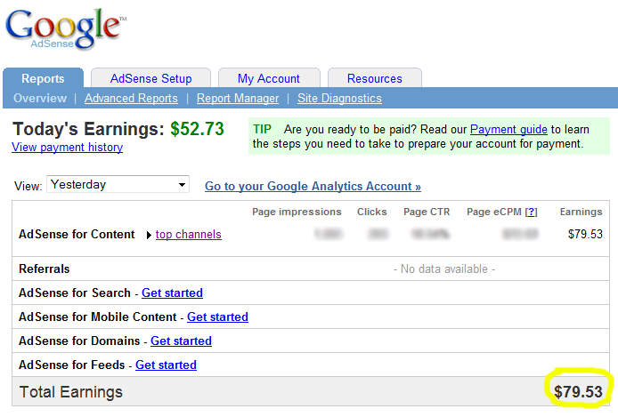Click the Google AdSense logo

pyautogui.click(x=65, y=29)
